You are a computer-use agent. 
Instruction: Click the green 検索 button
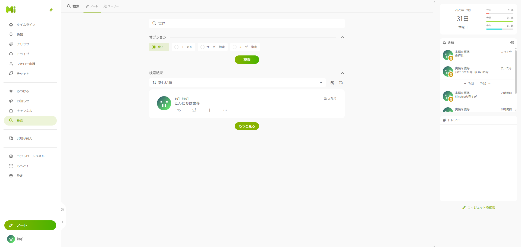click(x=247, y=60)
